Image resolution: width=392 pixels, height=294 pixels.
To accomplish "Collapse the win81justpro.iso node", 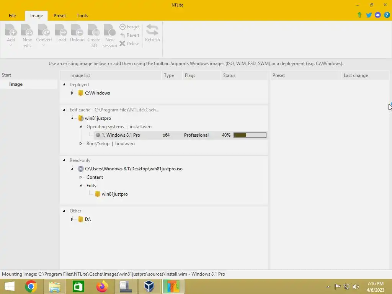I will [x=72, y=169].
